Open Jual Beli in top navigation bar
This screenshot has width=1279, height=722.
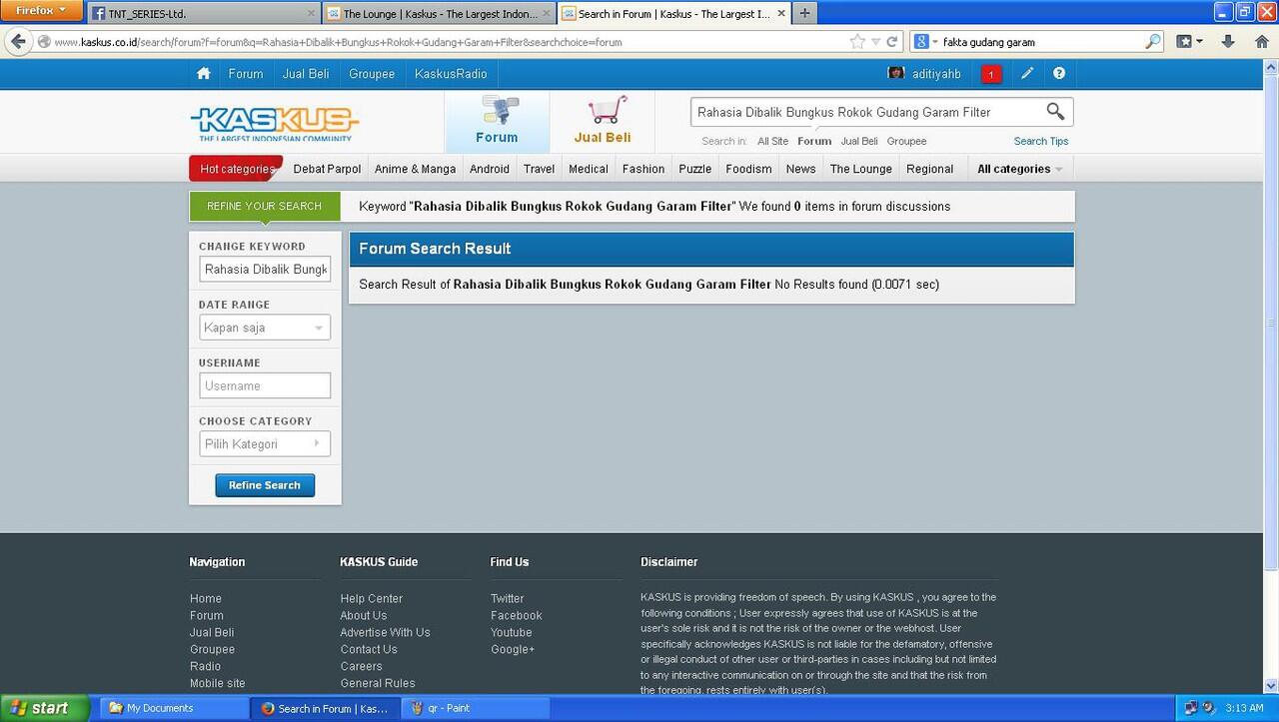pos(306,74)
